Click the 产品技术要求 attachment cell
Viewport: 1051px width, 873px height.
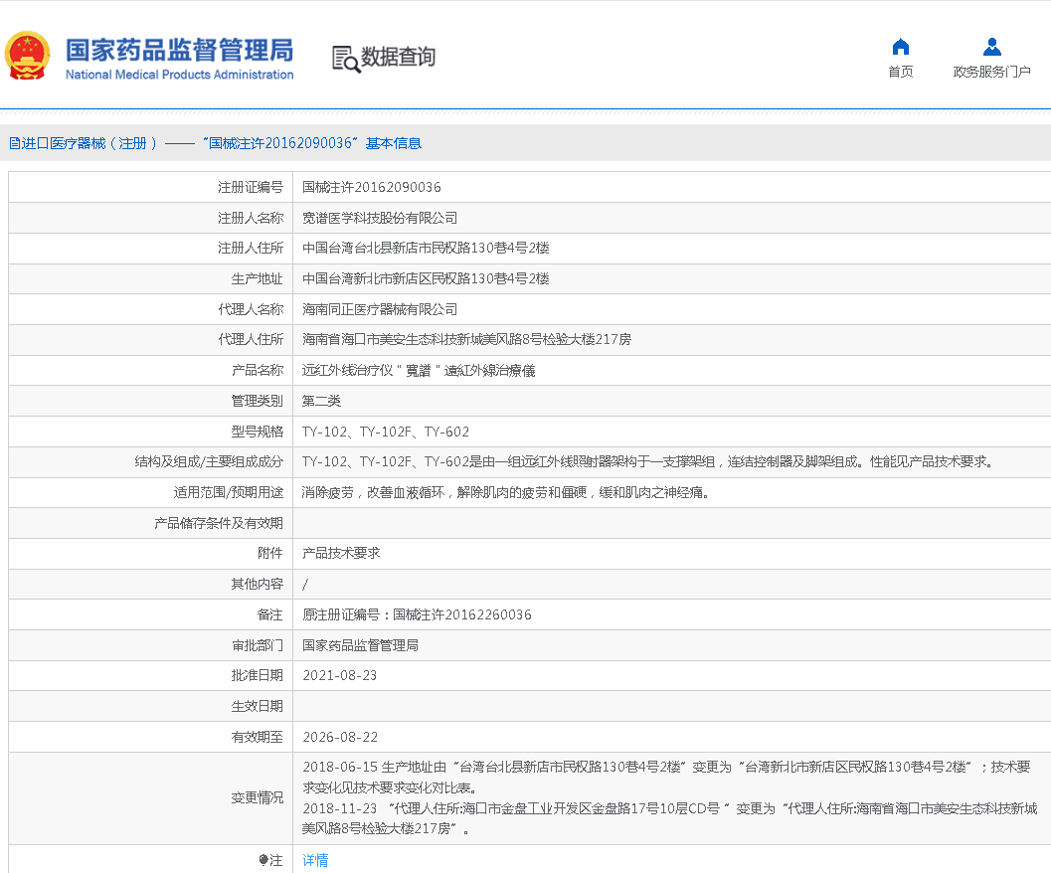[x=341, y=553]
